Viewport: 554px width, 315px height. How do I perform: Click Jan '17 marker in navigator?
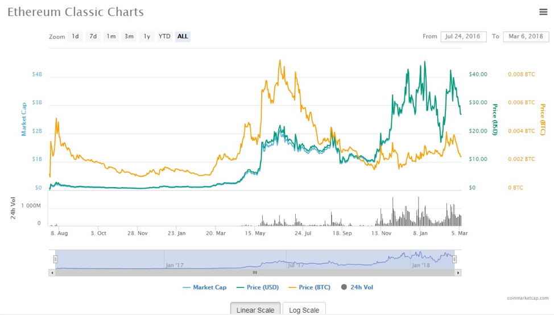(x=175, y=265)
